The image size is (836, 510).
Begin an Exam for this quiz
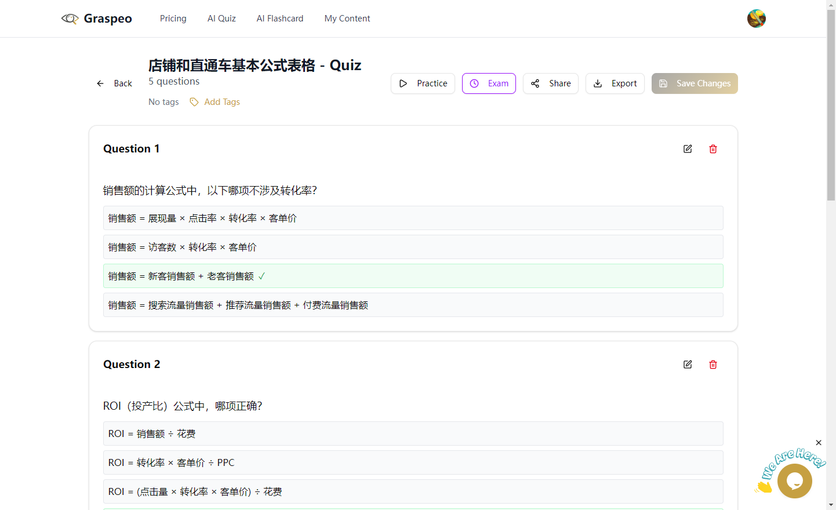pyautogui.click(x=488, y=83)
